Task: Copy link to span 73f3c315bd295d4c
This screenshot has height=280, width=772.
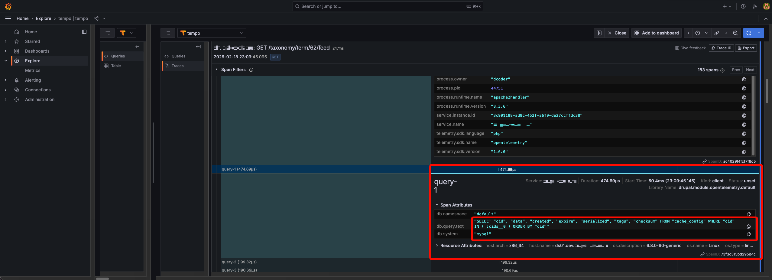Action: [702, 254]
